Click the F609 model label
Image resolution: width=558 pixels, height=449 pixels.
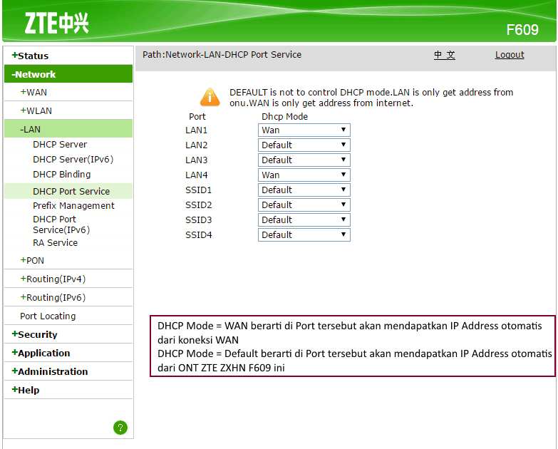[x=522, y=30]
